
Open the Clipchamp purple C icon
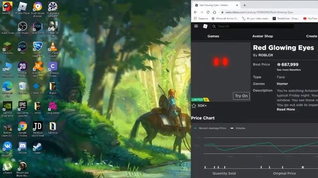[53, 69]
